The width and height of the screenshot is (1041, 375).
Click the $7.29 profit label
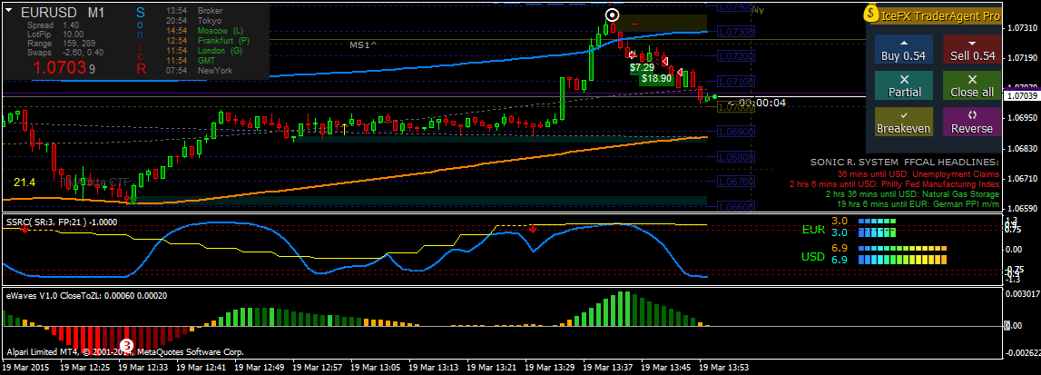[642, 67]
